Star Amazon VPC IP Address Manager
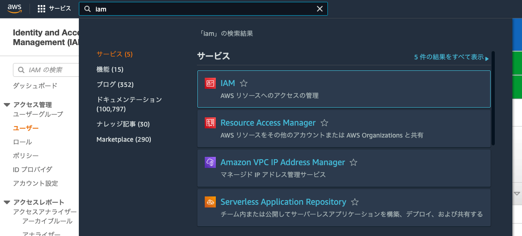The height and width of the screenshot is (236, 522). click(x=354, y=163)
